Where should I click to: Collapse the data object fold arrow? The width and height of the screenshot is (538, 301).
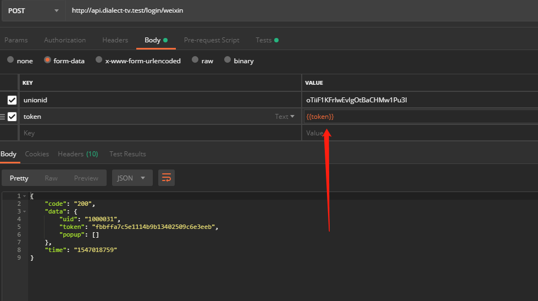point(24,211)
